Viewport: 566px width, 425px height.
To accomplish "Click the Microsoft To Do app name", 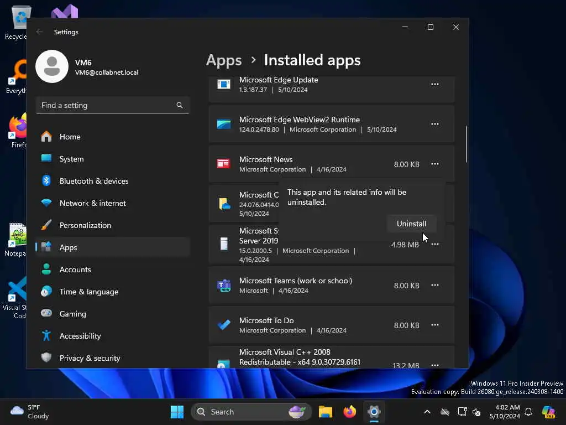I will [x=266, y=320].
